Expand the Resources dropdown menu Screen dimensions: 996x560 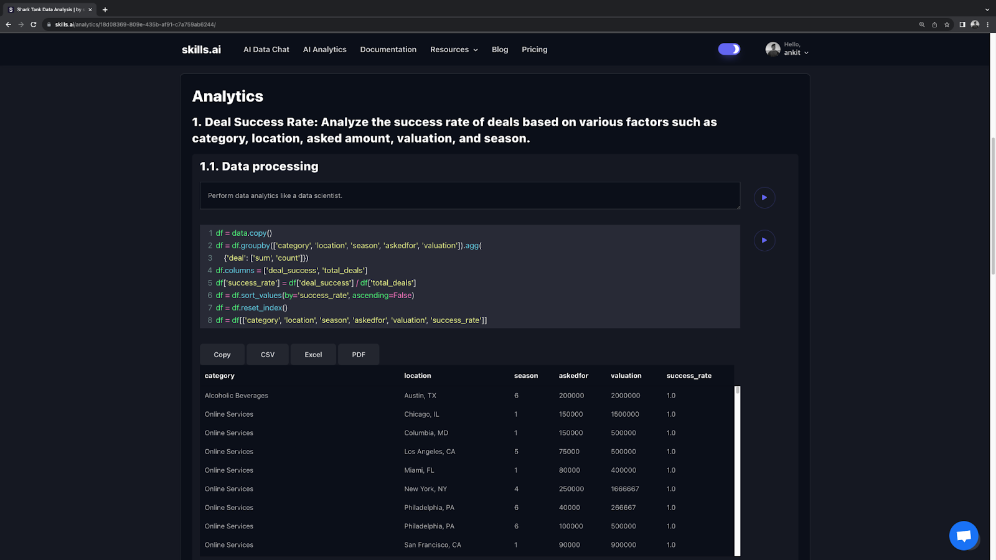coord(454,50)
